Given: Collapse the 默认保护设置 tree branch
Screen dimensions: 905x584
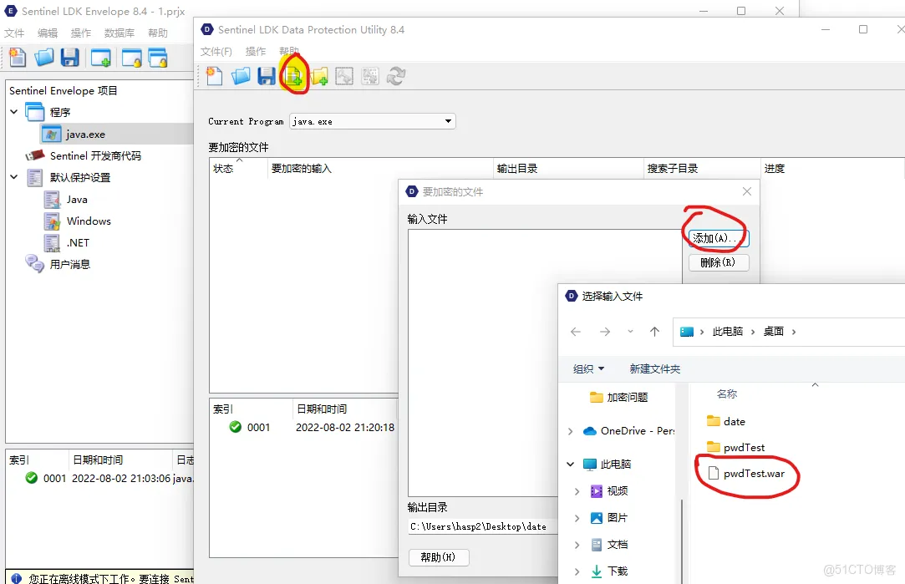Looking at the screenshot, I should [14, 177].
